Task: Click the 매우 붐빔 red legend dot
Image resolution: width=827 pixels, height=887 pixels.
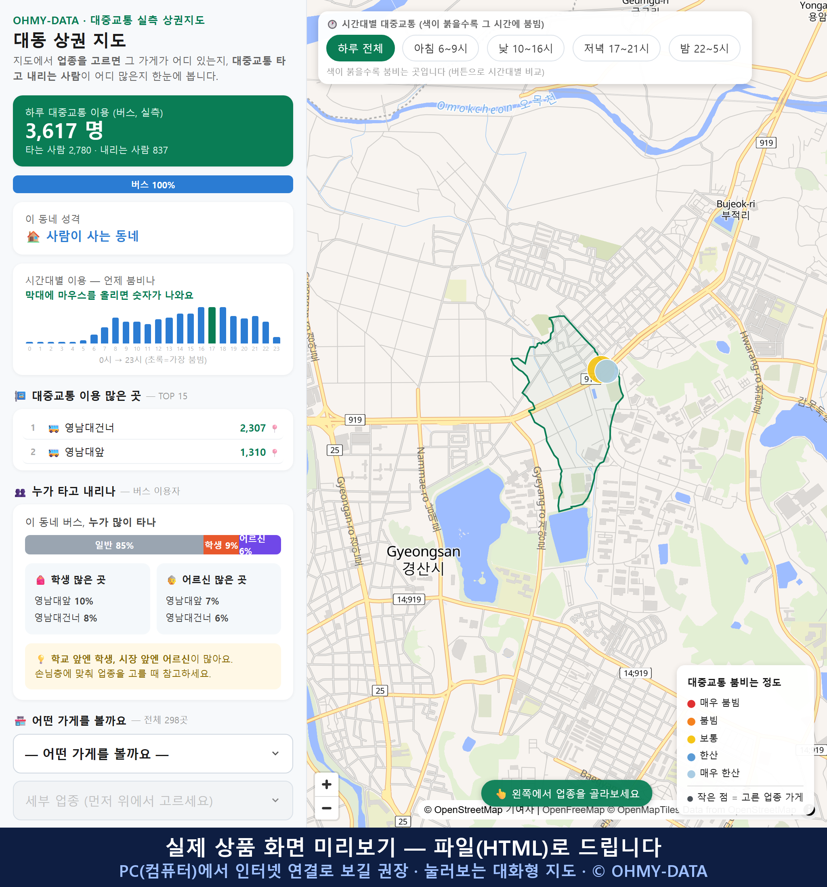Action: tap(691, 704)
